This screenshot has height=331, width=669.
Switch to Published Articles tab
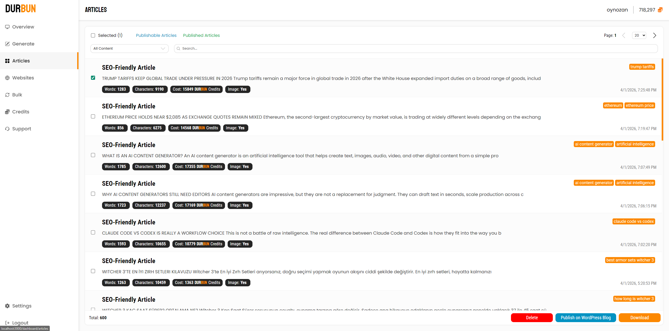(x=201, y=36)
